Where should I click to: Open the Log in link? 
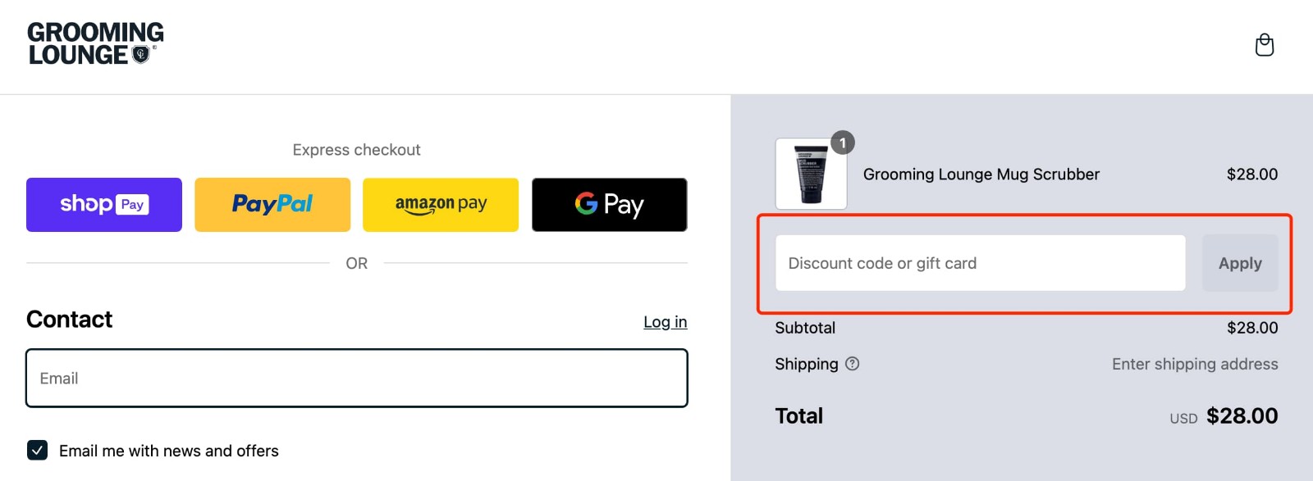[x=666, y=321]
